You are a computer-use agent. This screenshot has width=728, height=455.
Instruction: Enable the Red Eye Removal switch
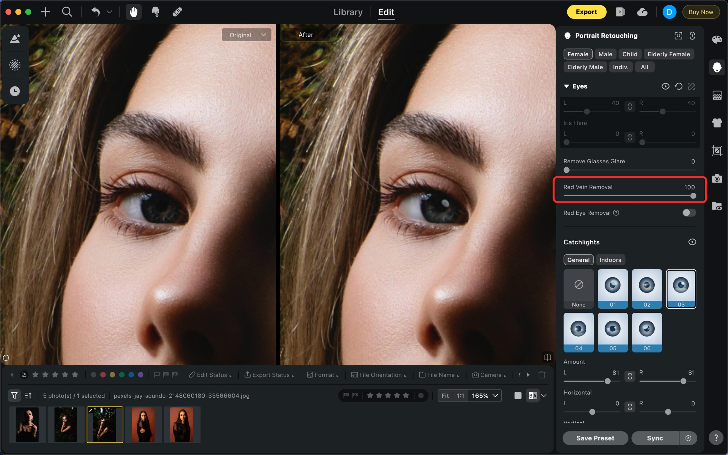689,213
